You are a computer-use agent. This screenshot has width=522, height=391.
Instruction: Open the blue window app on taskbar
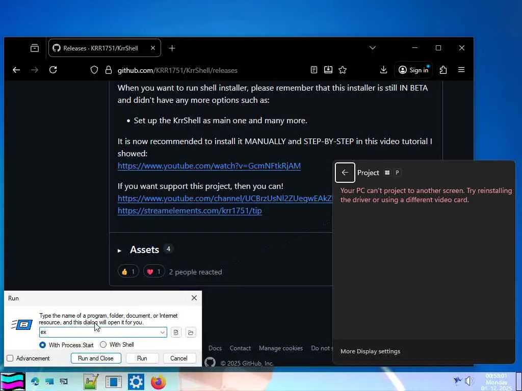(x=114, y=382)
